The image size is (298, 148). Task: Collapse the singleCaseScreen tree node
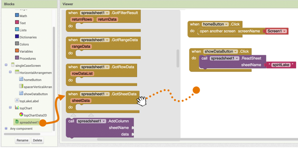click(x=6, y=65)
